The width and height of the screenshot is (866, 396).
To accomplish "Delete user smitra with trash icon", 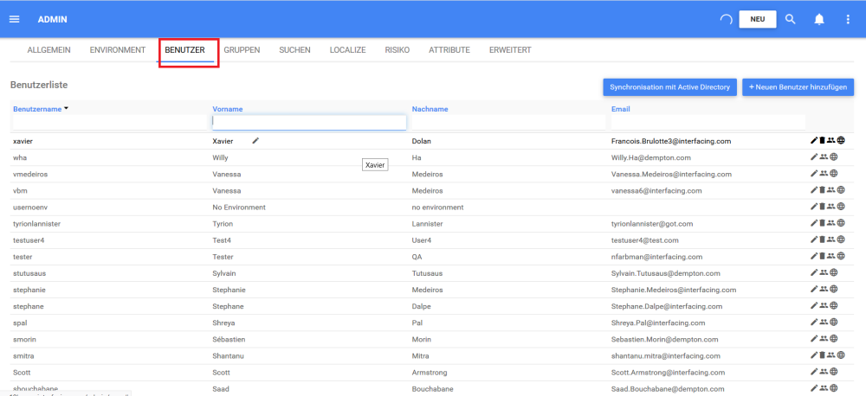I will tap(822, 355).
